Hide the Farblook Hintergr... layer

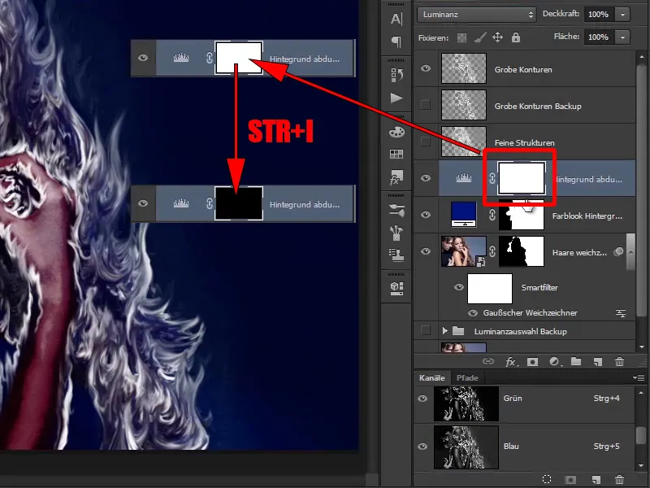426,215
